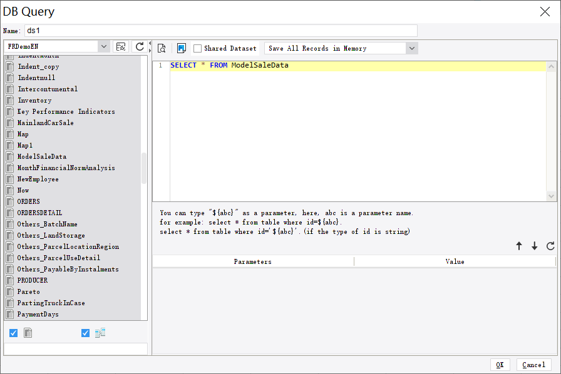The width and height of the screenshot is (561, 374).
Task: Click the Name input field containing ds1
Action: point(220,31)
